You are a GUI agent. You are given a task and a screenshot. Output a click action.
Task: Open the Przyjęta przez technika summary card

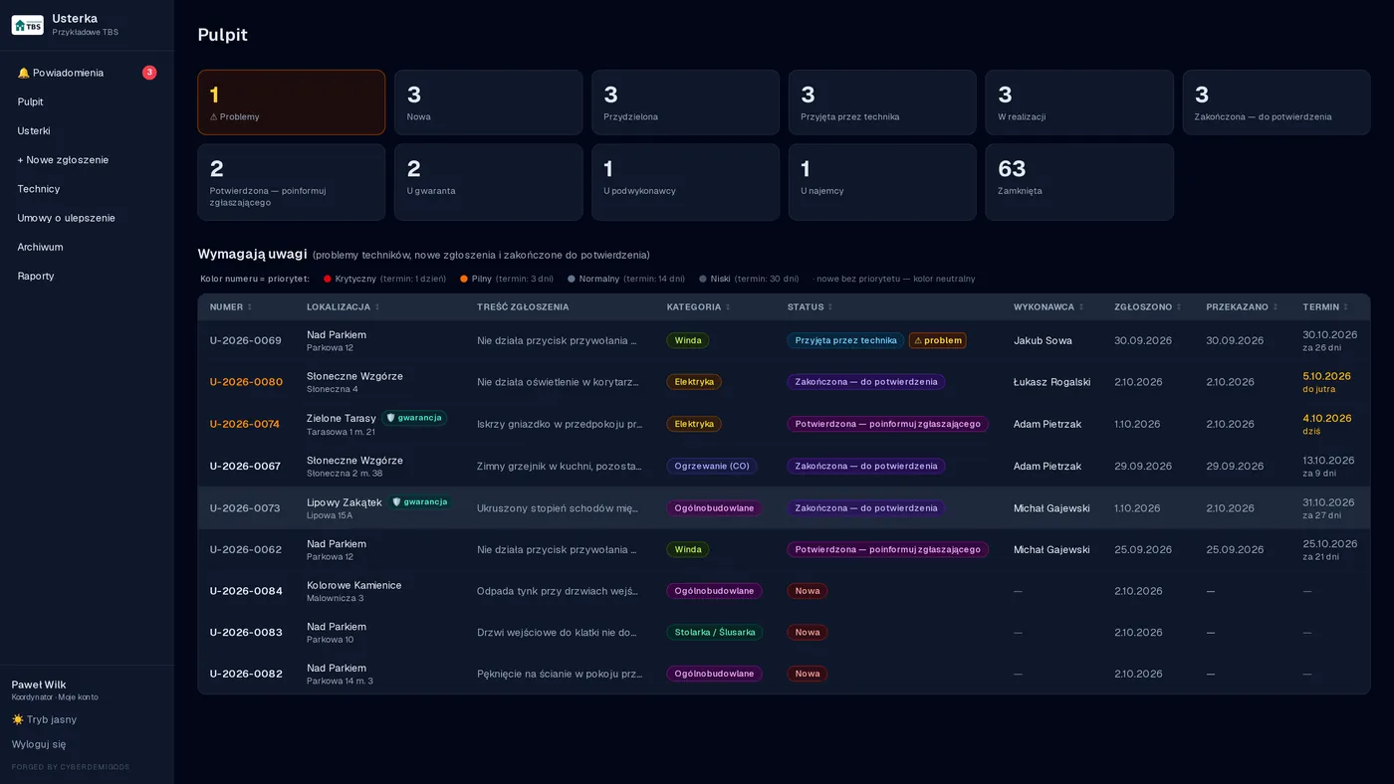(882, 102)
